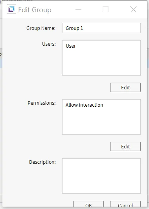Discard changes with the Cancel button

(x=125, y=204)
